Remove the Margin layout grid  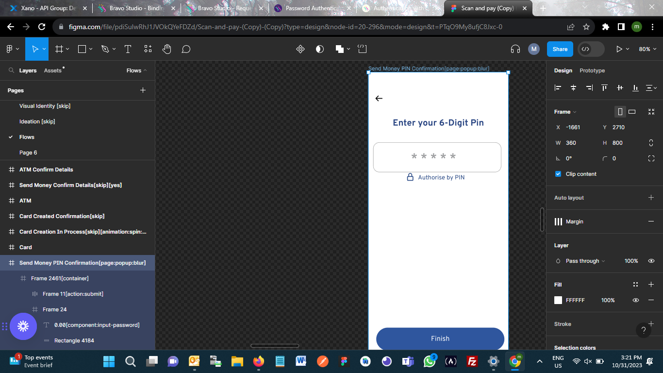tap(651, 221)
